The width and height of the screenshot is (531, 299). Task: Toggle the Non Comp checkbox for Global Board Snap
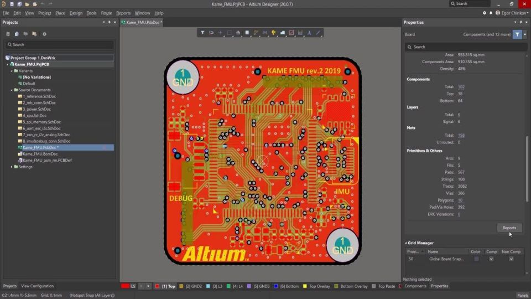(x=511, y=259)
